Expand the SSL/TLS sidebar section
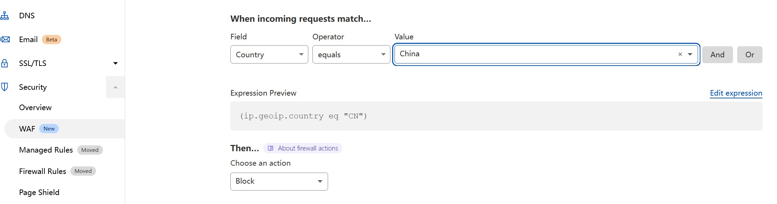777x204 pixels. tap(115, 63)
